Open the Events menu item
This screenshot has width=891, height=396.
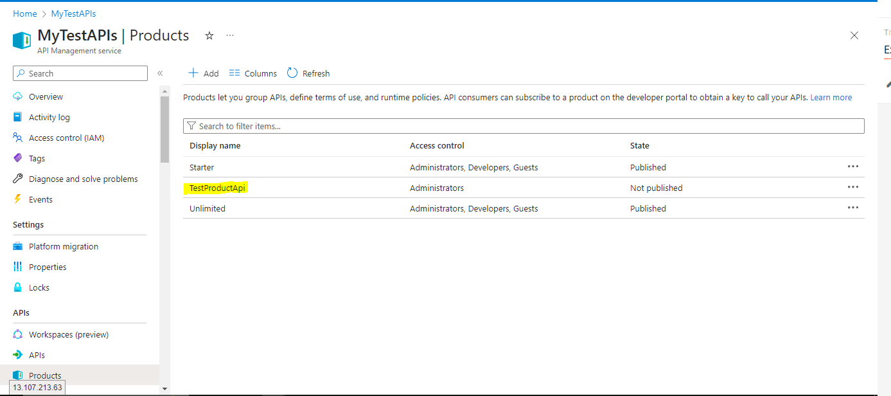tap(40, 199)
